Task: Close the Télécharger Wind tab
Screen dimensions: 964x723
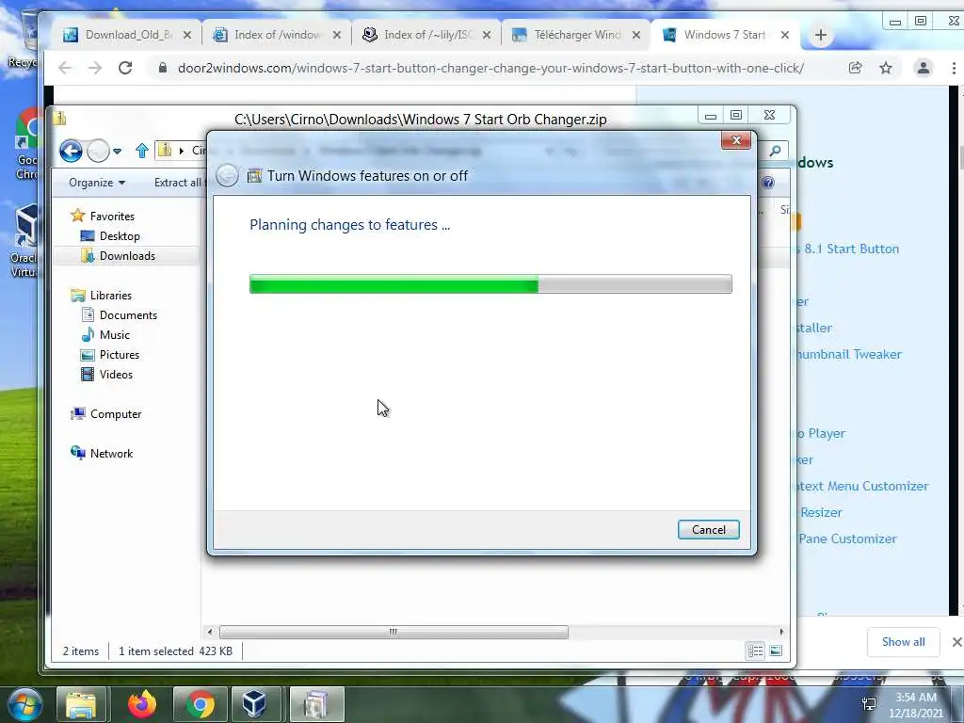Action: point(636,35)
